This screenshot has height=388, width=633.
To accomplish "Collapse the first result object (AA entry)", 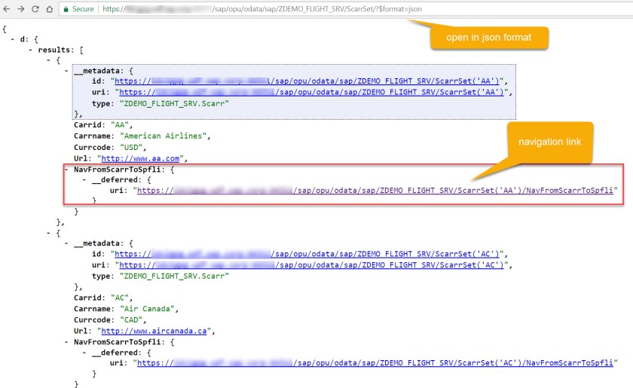I will click(x=48, y=60).
